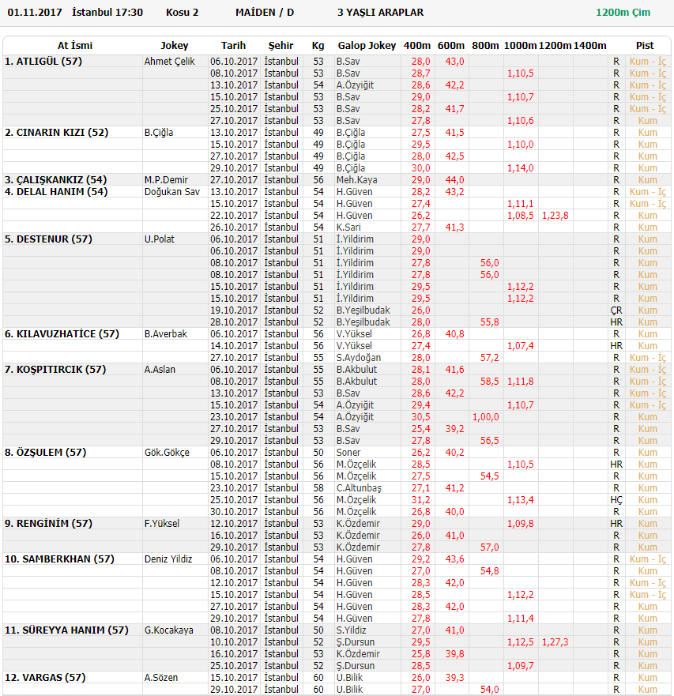This screenshot has width=674, height=696.
Task: Click the ÇR status in DESTENUR's rows
Action: pos(616,310)
